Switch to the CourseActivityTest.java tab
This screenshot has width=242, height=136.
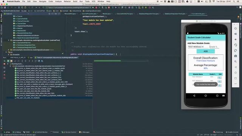[124, 14]
